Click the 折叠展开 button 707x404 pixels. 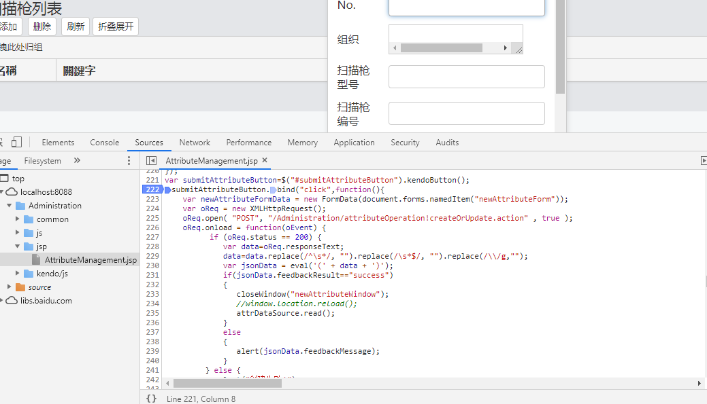[116, 26]
